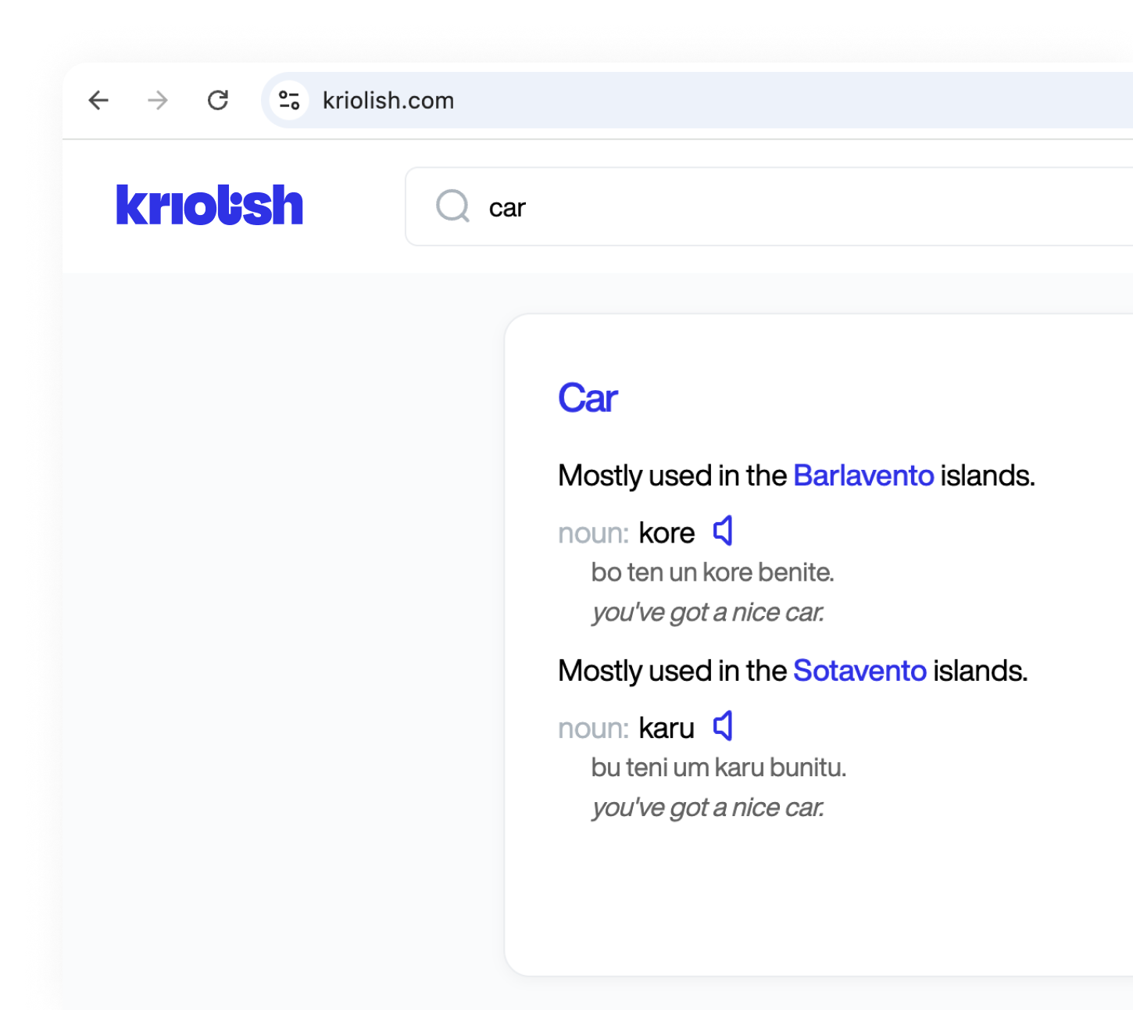Open the Sotavento link
Viewport: 1133px width, 1010px height.
(860, 671)
